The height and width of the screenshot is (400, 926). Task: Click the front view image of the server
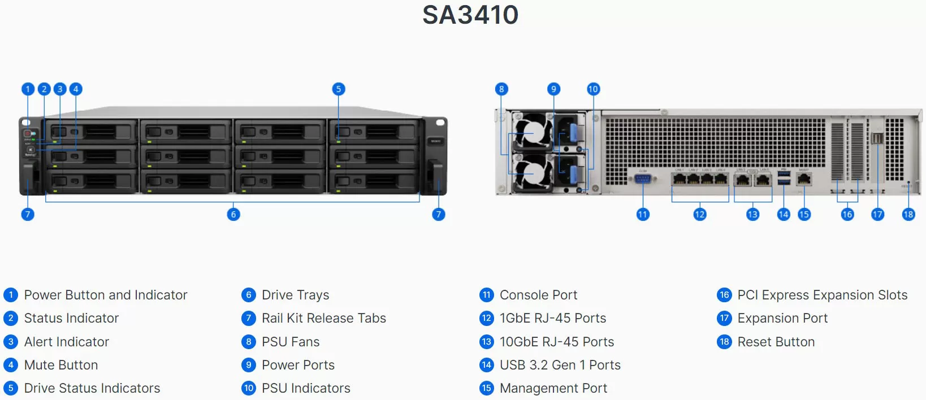coord(233,151)
